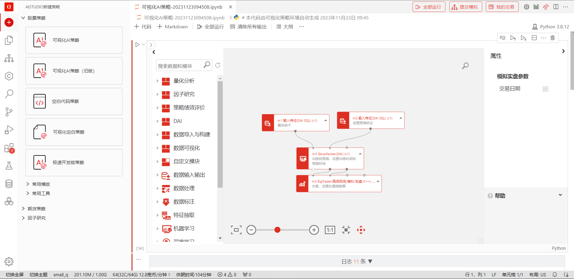Toggle the properties panel with right chevron
This screenshot has width=574, height=279.
tap(563, 51)
